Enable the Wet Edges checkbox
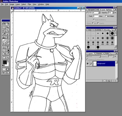The image size is (122, 116). tap(106, 16)
